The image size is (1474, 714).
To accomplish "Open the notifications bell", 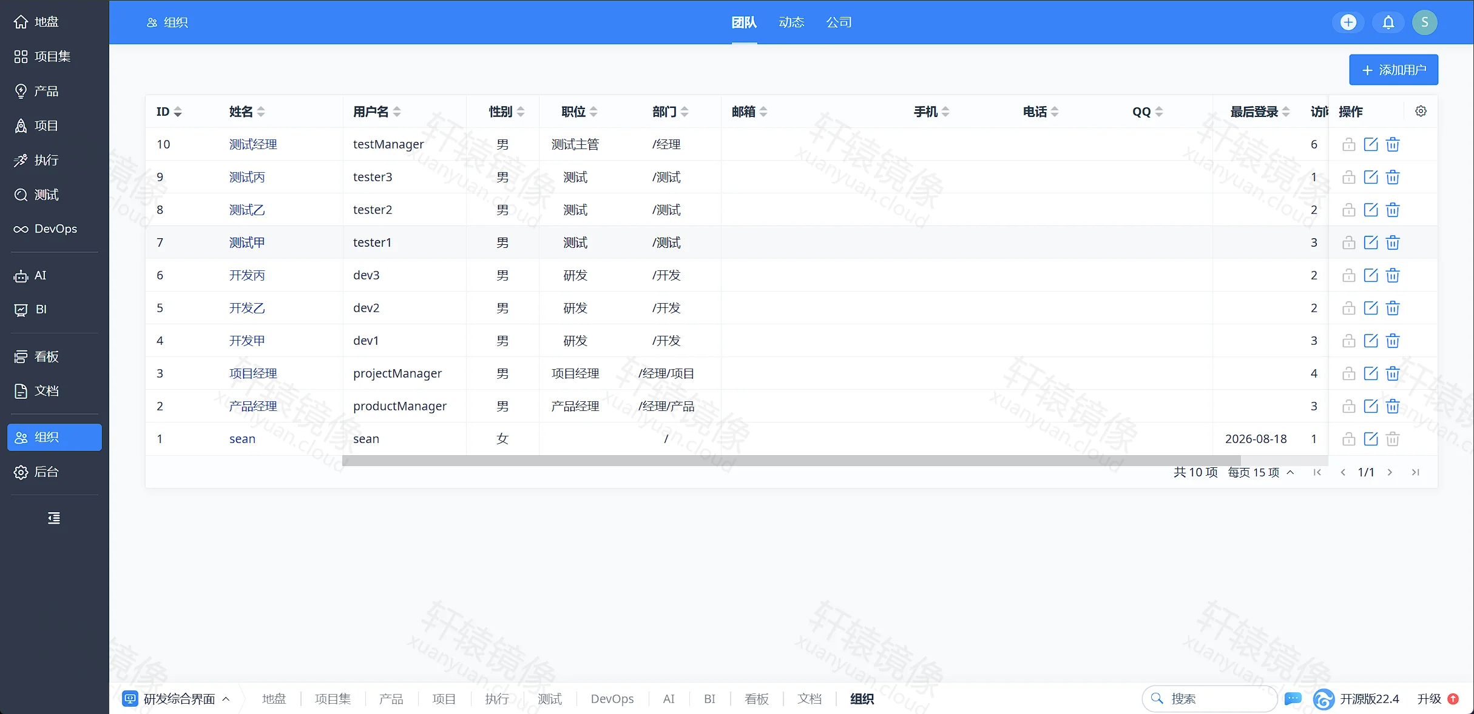I will pyautogui.click(x=1388, y=22).
